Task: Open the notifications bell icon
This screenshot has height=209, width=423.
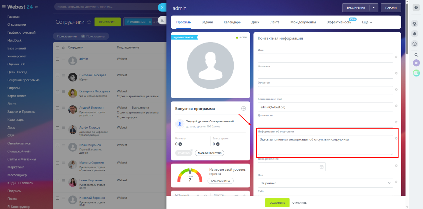Action: pos(416,34)
